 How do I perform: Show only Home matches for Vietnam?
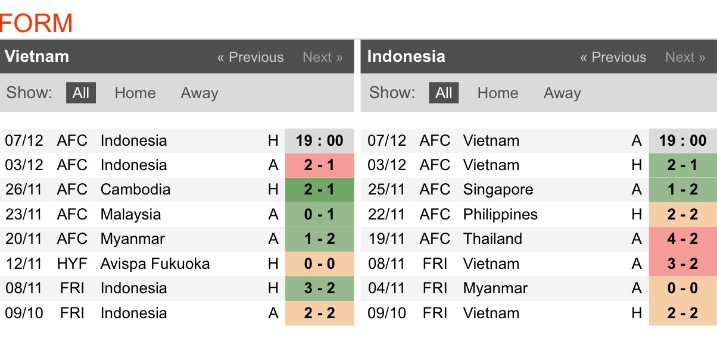pyautogui.click(x=135, y=93)
